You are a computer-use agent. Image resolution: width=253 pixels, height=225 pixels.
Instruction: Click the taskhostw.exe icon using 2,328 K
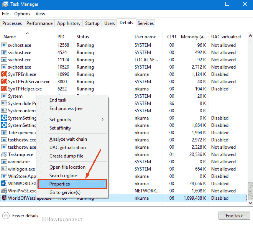point(4,147)
